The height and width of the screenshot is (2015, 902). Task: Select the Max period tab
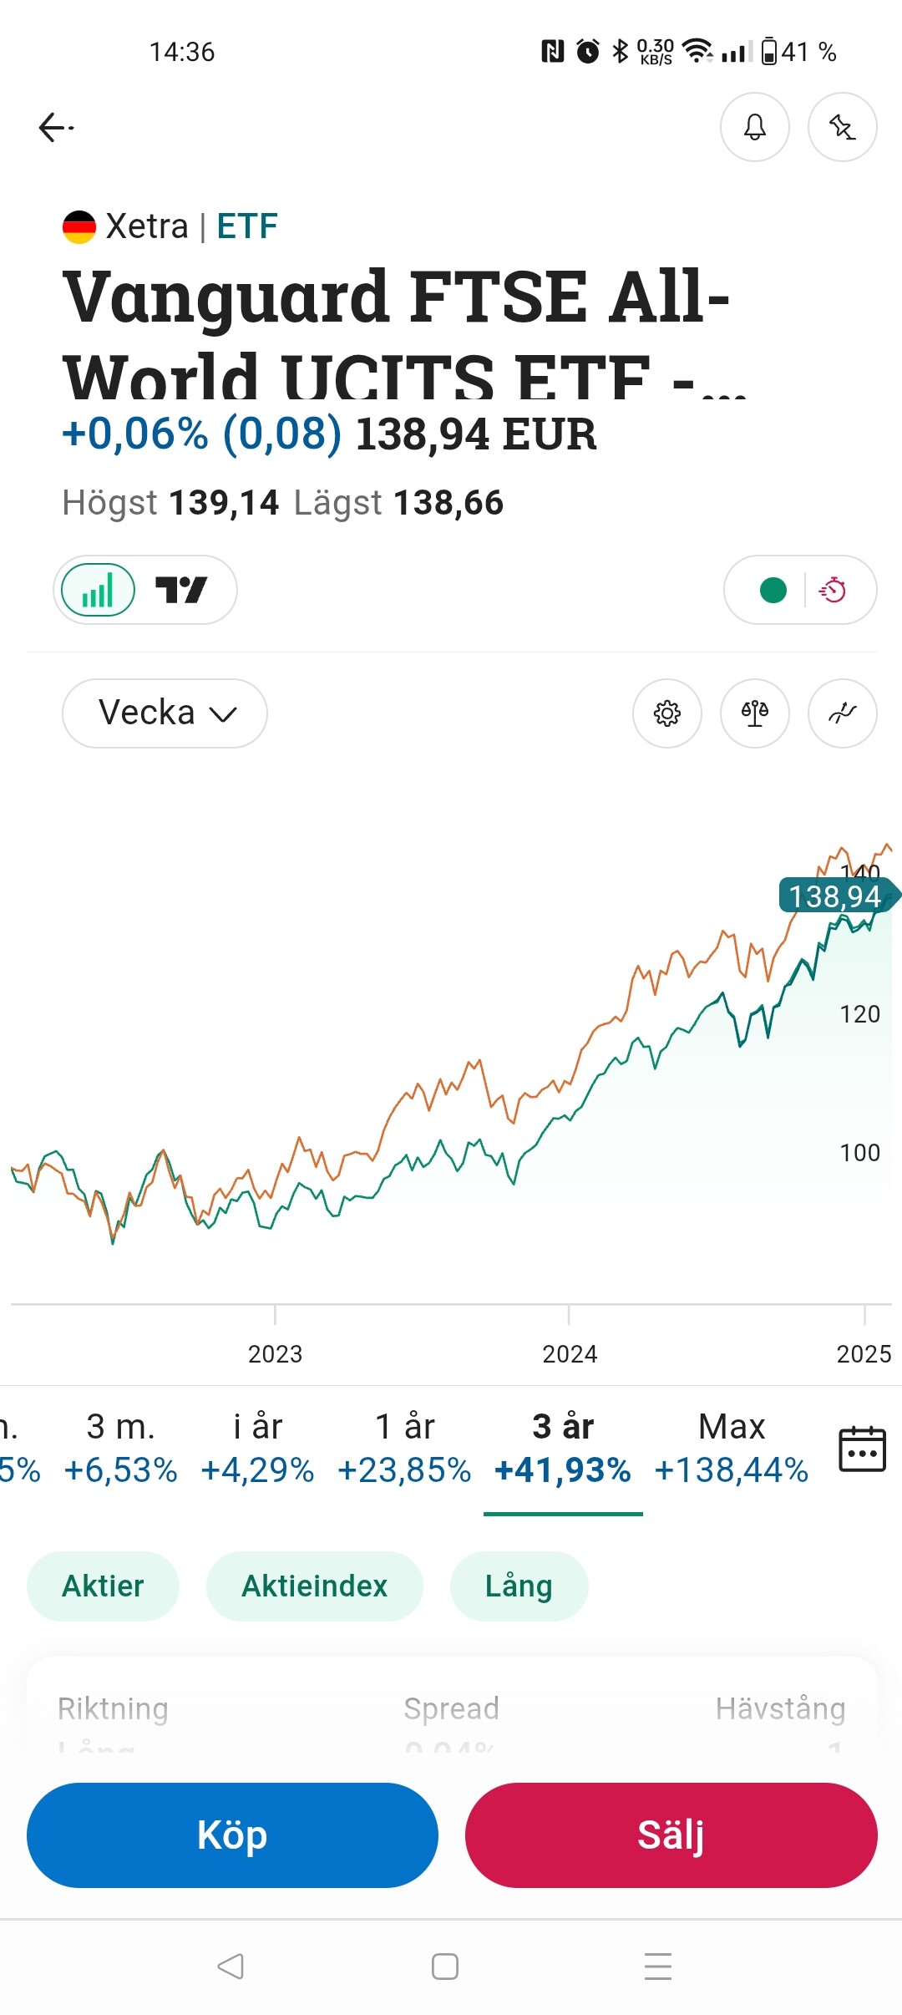click(x=731, y=1448)
